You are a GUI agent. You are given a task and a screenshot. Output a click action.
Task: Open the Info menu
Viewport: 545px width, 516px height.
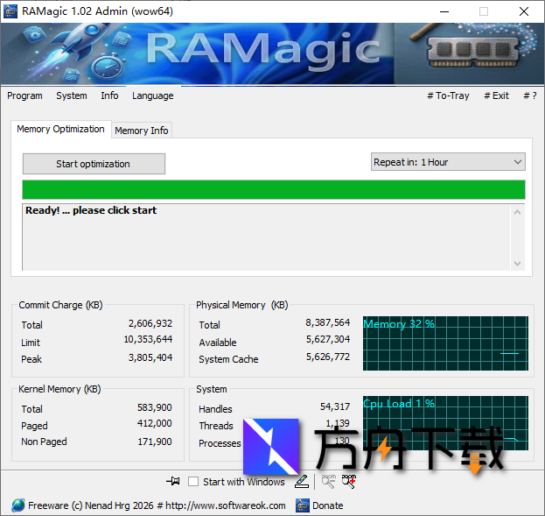point(109,95)
